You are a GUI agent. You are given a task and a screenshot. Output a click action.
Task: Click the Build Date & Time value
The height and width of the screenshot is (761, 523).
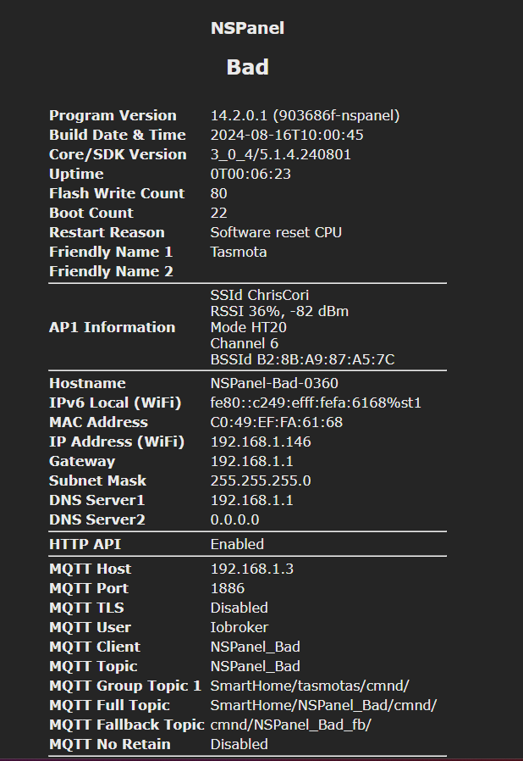(287, 135)
